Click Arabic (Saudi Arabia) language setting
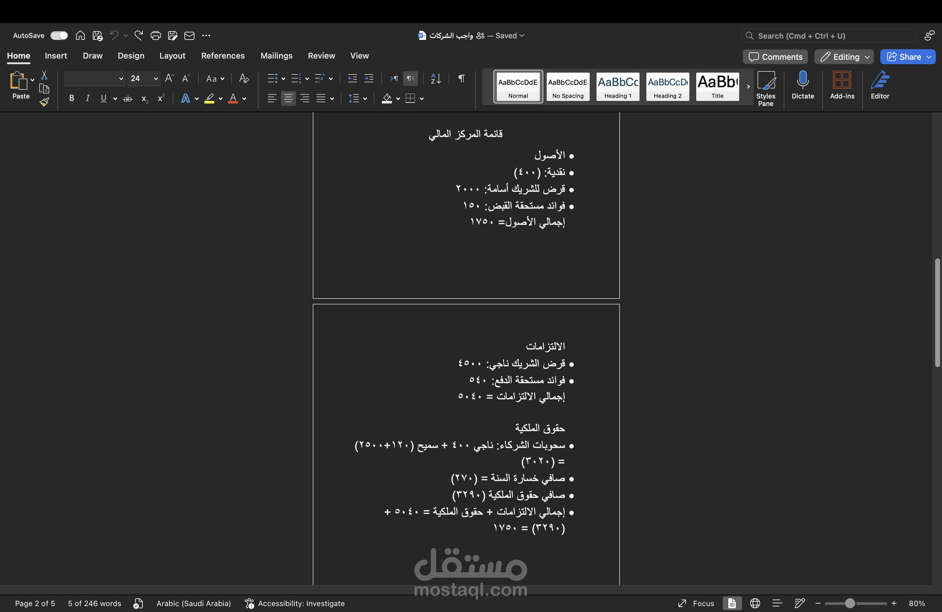 tap(193, 603)
